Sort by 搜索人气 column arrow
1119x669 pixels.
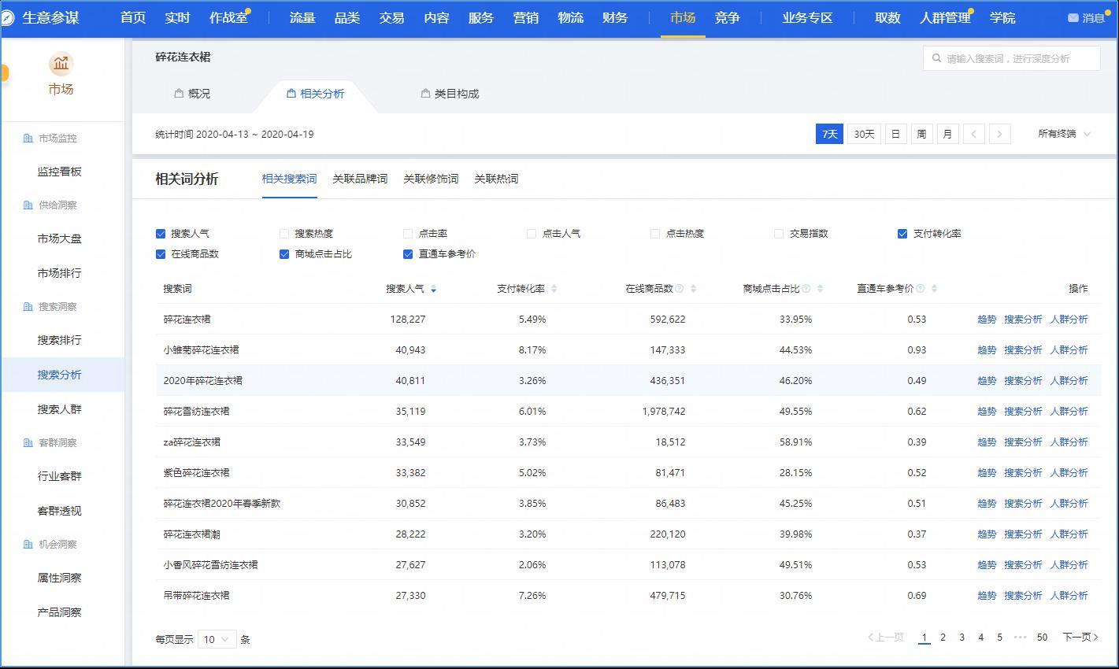point(433,289)
